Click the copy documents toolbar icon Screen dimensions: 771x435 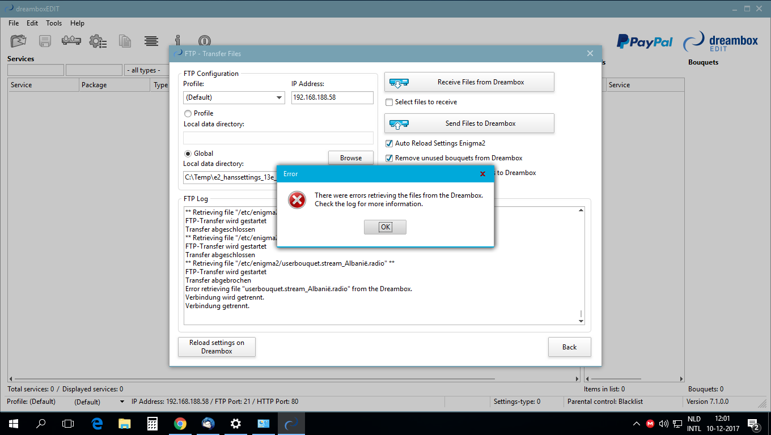point(125,41)
